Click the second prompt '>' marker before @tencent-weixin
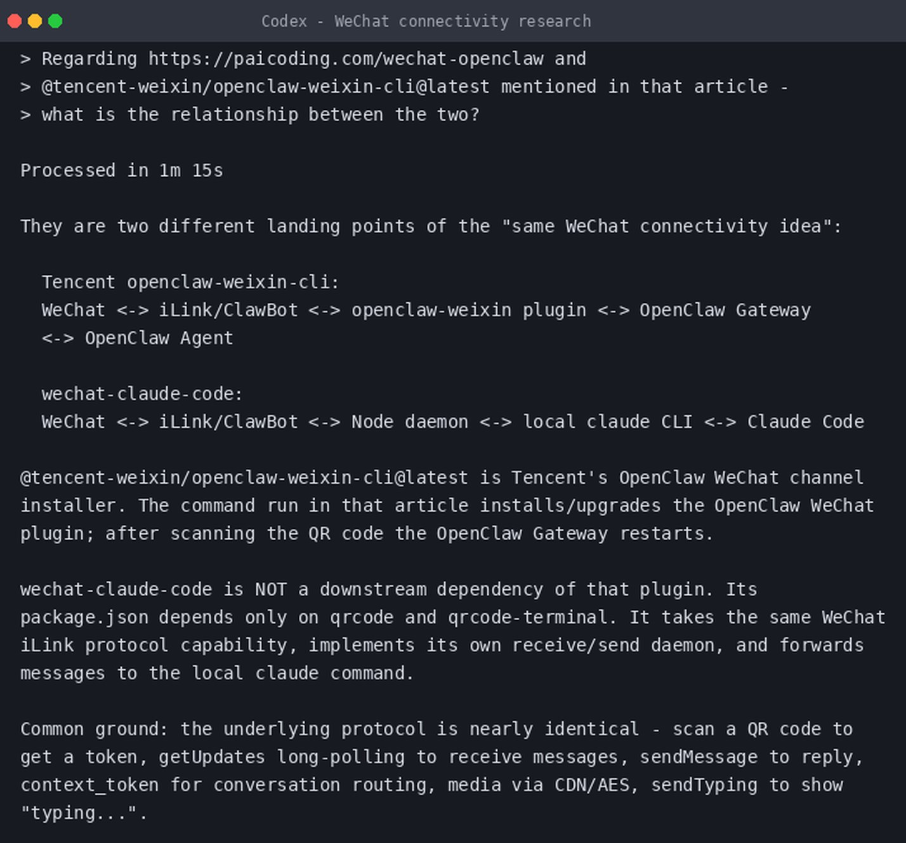The width and height of the screenshot is (906, 843). point(25,87)
